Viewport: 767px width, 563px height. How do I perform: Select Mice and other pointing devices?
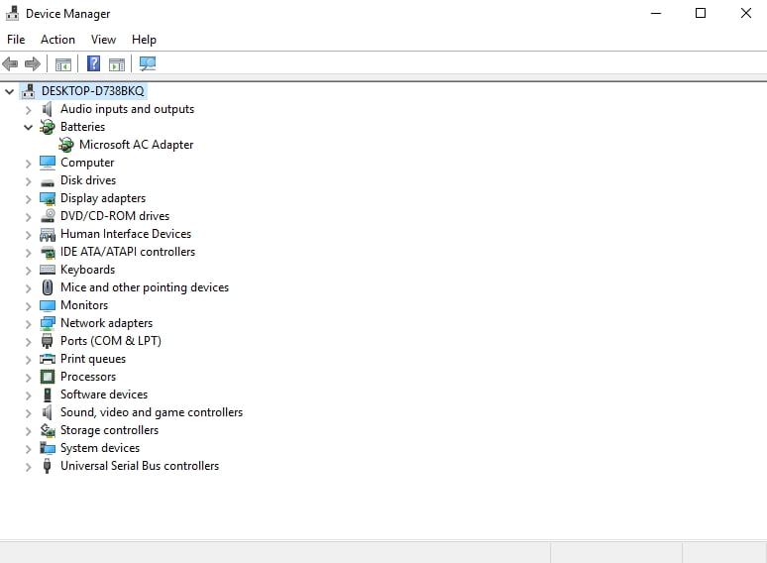coord(144,287)
